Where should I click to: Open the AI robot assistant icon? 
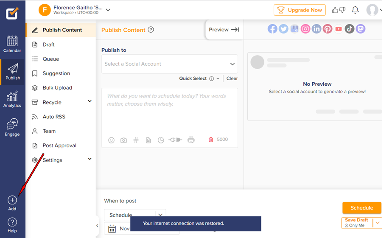tap(191, 140)
